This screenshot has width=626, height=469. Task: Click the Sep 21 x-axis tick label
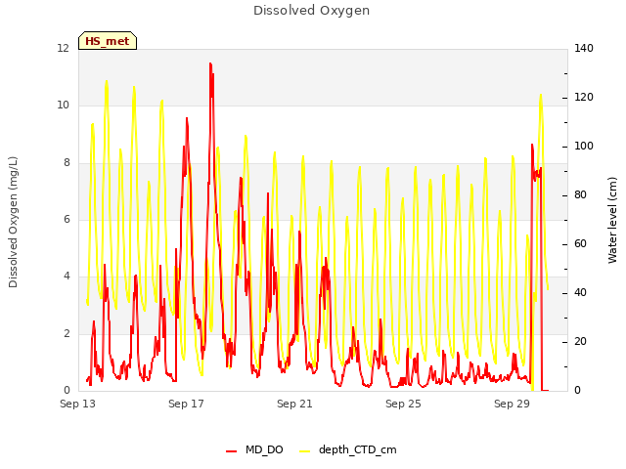[294, 404]
